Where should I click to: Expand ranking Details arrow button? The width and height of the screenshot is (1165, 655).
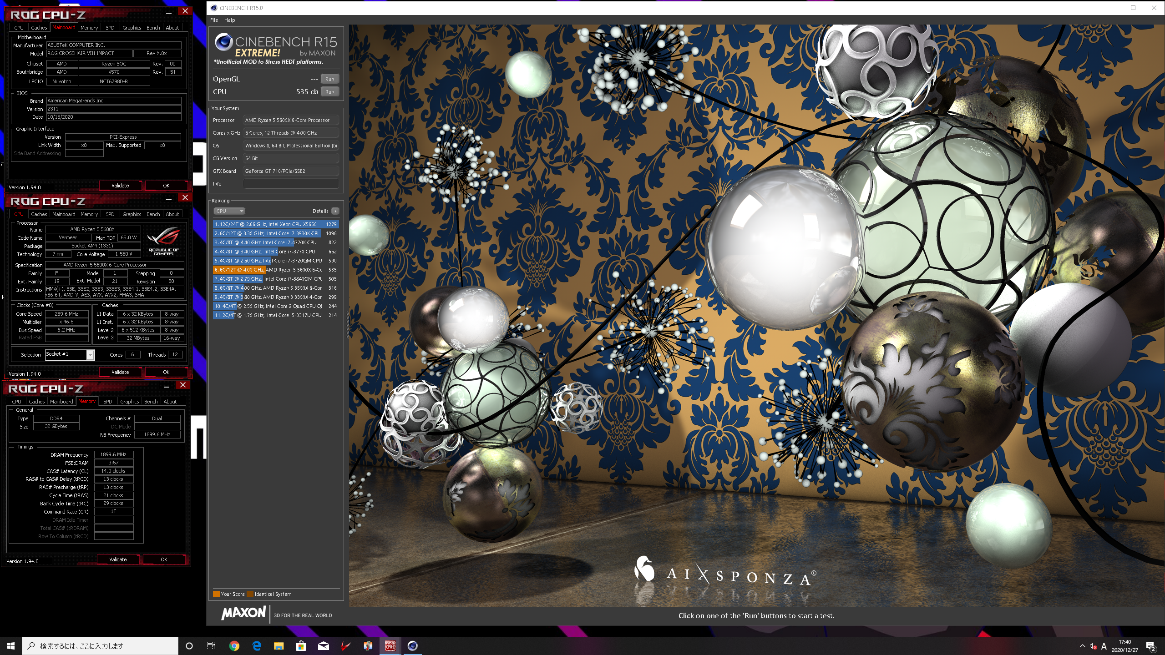335,211
